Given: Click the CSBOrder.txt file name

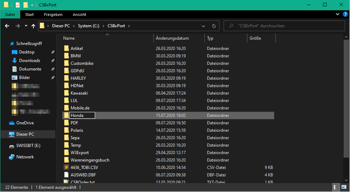Looking at the screenshot, I should [x=83, y=182].
